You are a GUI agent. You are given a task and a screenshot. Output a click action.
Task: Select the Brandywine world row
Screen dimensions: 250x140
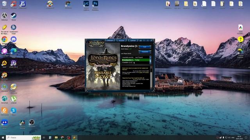136,60
